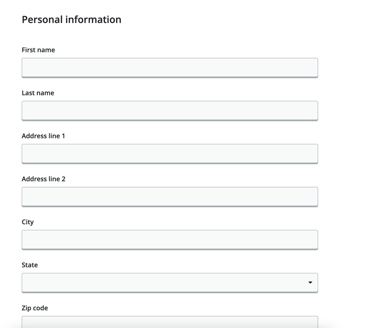Click the State dropdown caret arrow

click(310, 283)
